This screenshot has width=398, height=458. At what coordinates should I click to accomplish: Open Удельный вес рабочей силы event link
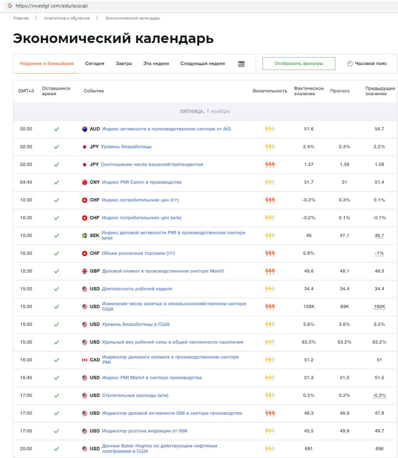(x=173, y=342)
